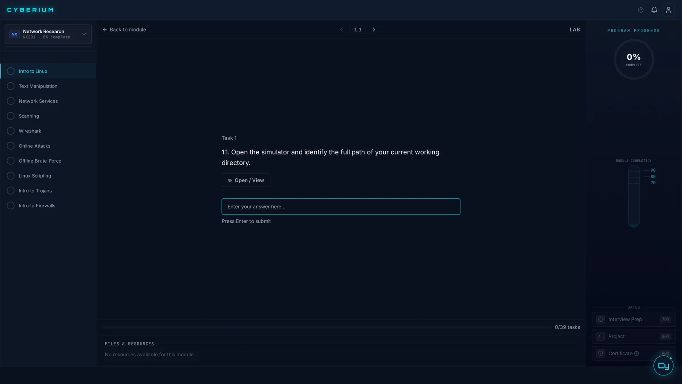
Task: Open the Cy chat assistant bubble
Action: [x=664, y=366]
